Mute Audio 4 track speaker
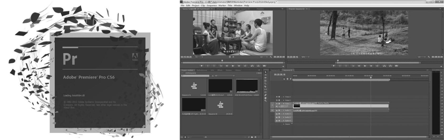Image resolution: width=444 pixels, height=140 pixels. (277, 121)
